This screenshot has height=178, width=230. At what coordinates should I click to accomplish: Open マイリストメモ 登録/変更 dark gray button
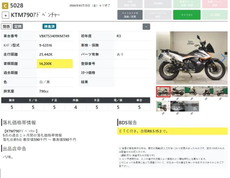coord(130,15)
